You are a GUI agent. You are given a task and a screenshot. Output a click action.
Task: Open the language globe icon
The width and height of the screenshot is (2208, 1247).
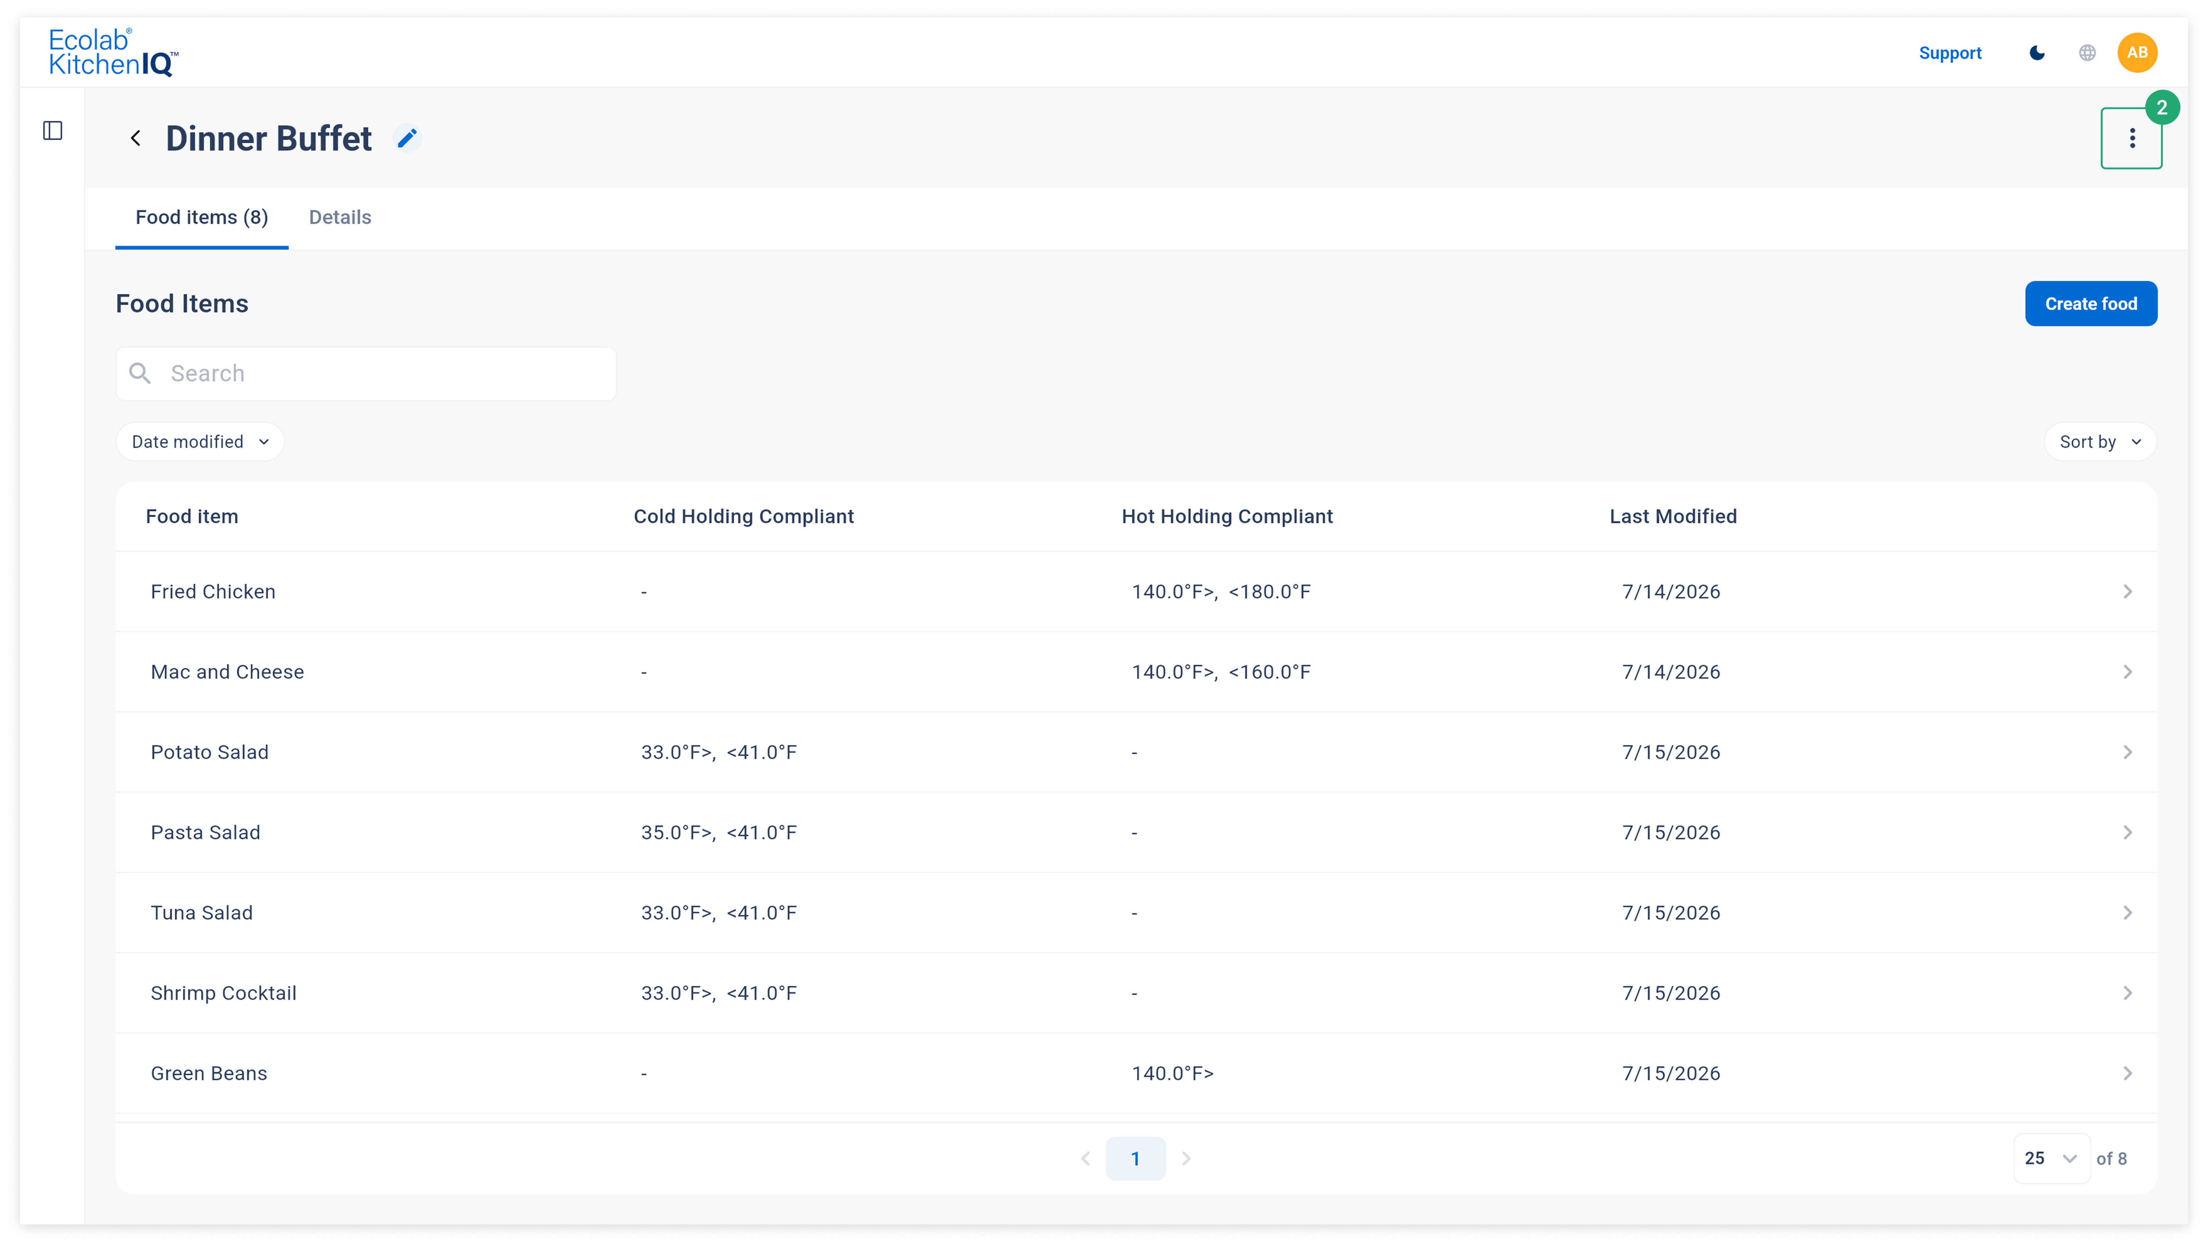[x=2087, y=53]
